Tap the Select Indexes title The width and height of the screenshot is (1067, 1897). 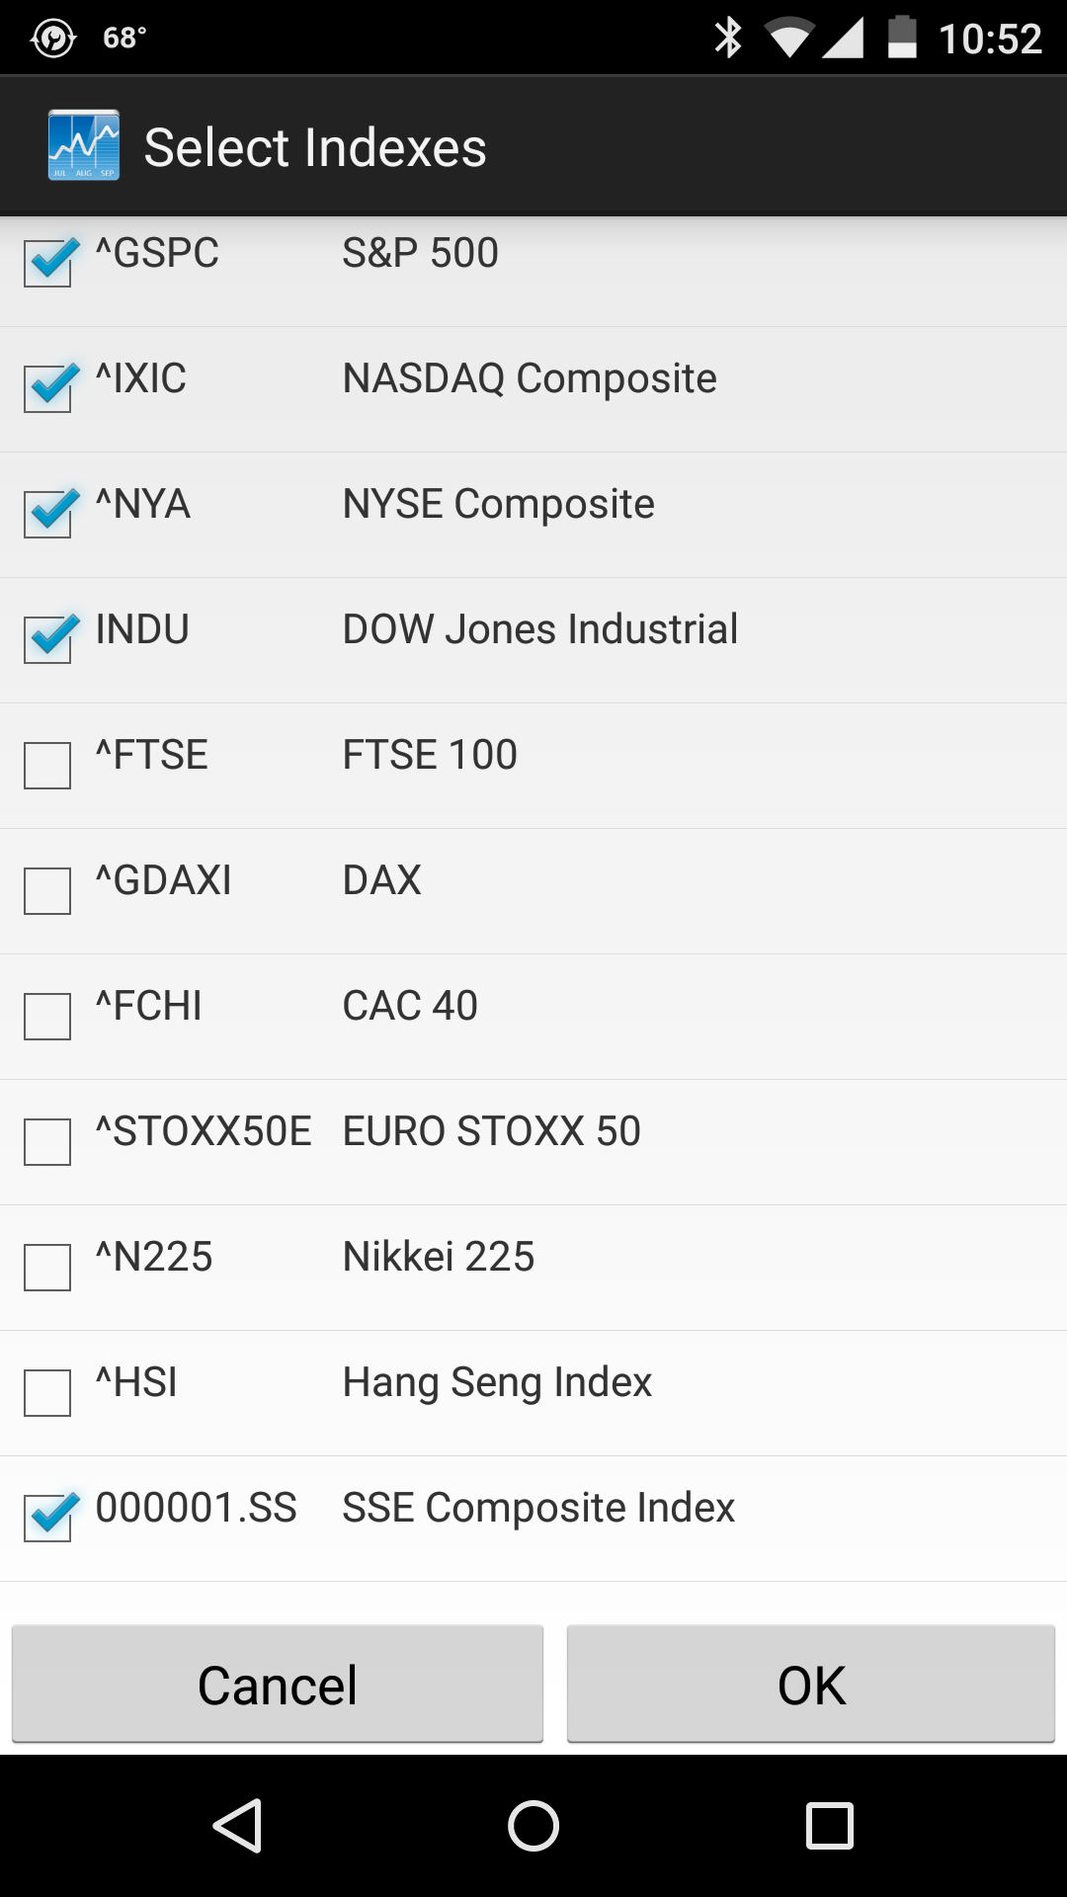click(x=315, y=147)
